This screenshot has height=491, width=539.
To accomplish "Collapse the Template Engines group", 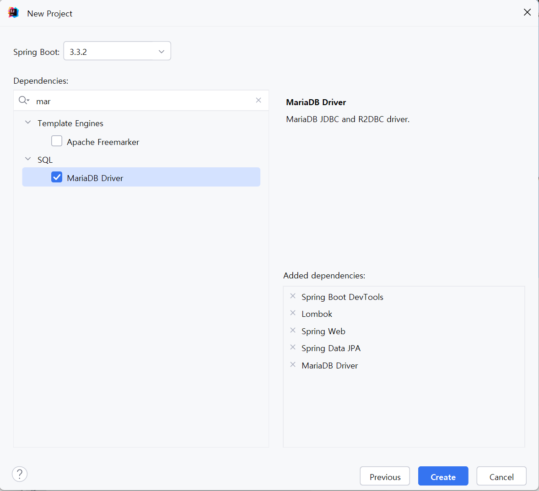I will [28, 122].
